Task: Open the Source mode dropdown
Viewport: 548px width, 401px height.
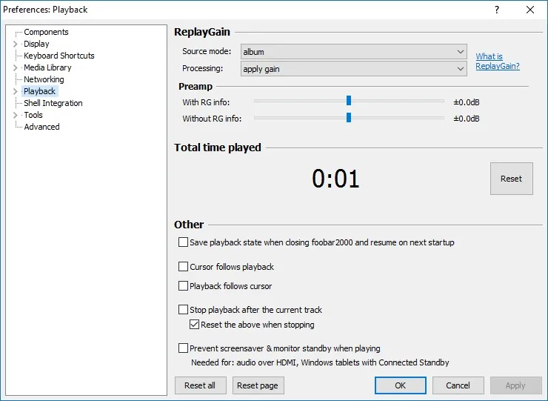Action: click(x=353, y=52)
